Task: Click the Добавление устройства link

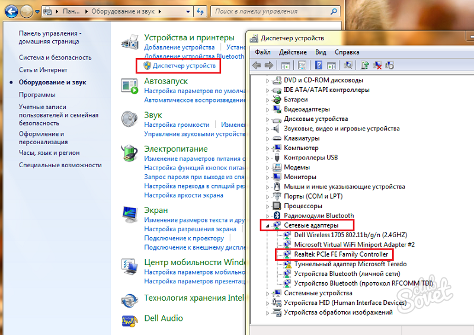Action: (180, 47)
